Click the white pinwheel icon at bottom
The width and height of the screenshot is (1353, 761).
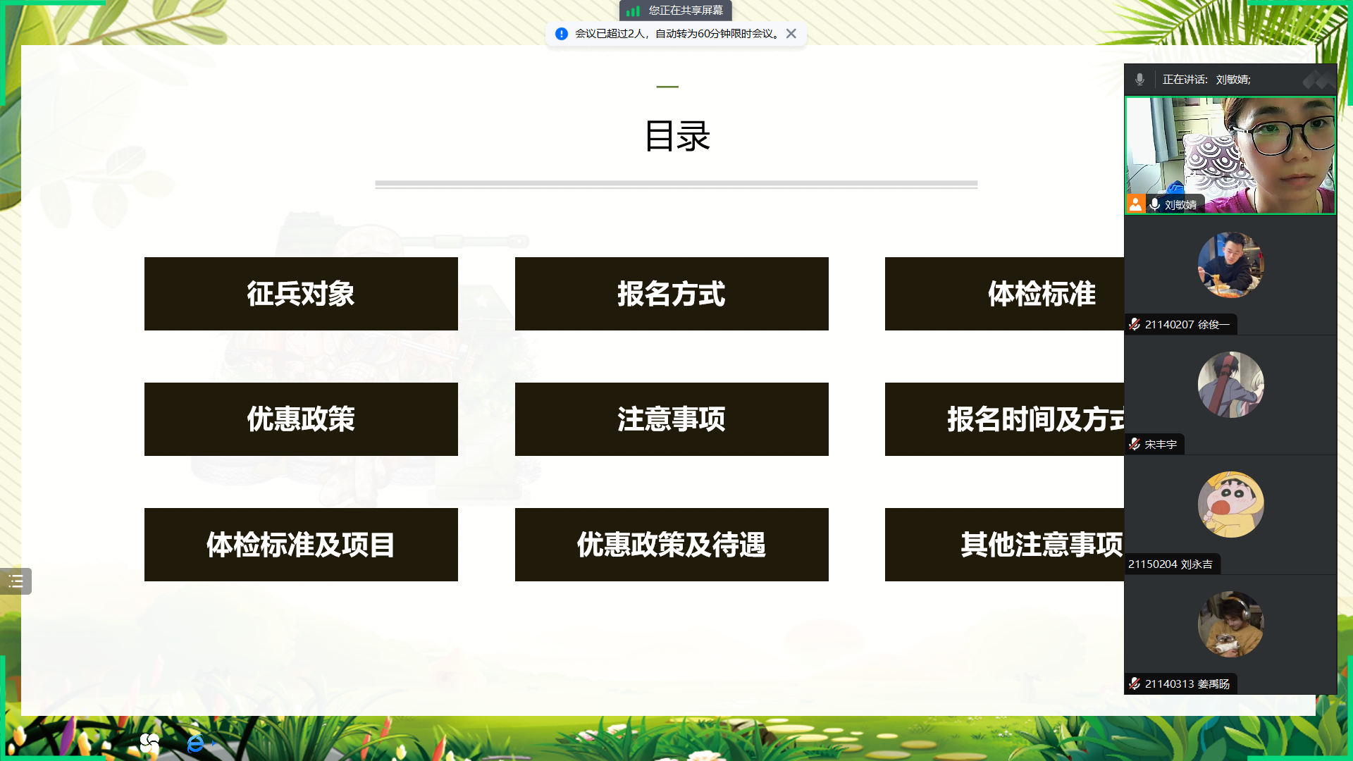tap(149, 743)
